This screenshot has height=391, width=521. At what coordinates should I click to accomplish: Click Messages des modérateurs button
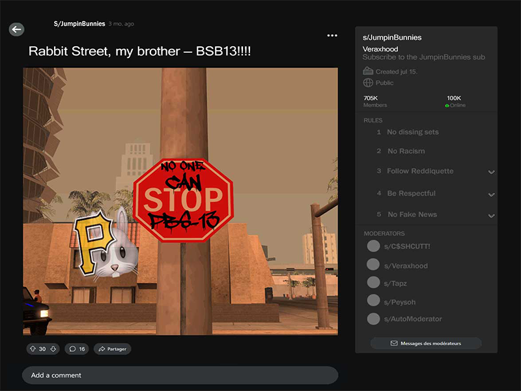(426, 343)
